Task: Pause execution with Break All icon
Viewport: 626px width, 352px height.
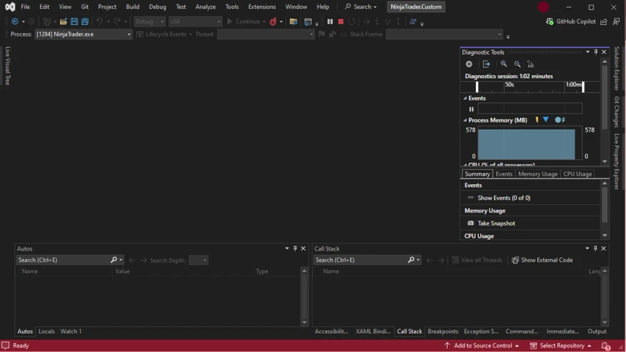Action: pos(330,21)
